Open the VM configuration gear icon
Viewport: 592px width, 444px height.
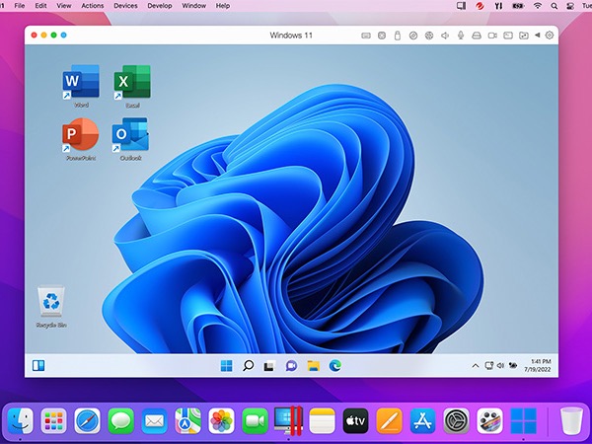point(550,36)
